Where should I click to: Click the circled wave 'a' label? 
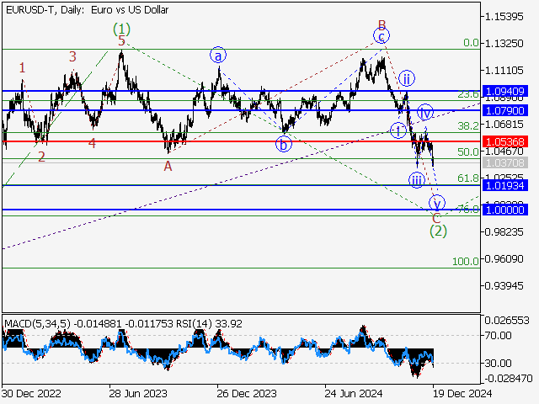(218, 55)
